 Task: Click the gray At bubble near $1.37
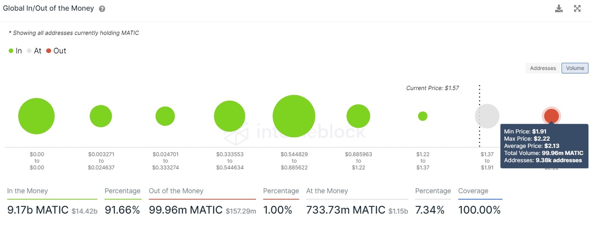[487, 116]
